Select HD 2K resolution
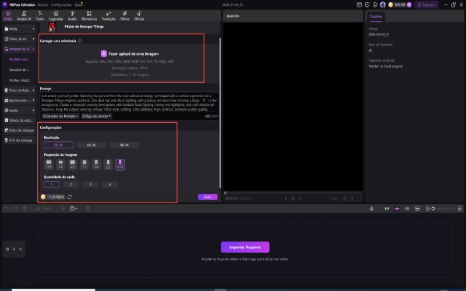This screenshot has height=291, width=466. pos(91,145)
